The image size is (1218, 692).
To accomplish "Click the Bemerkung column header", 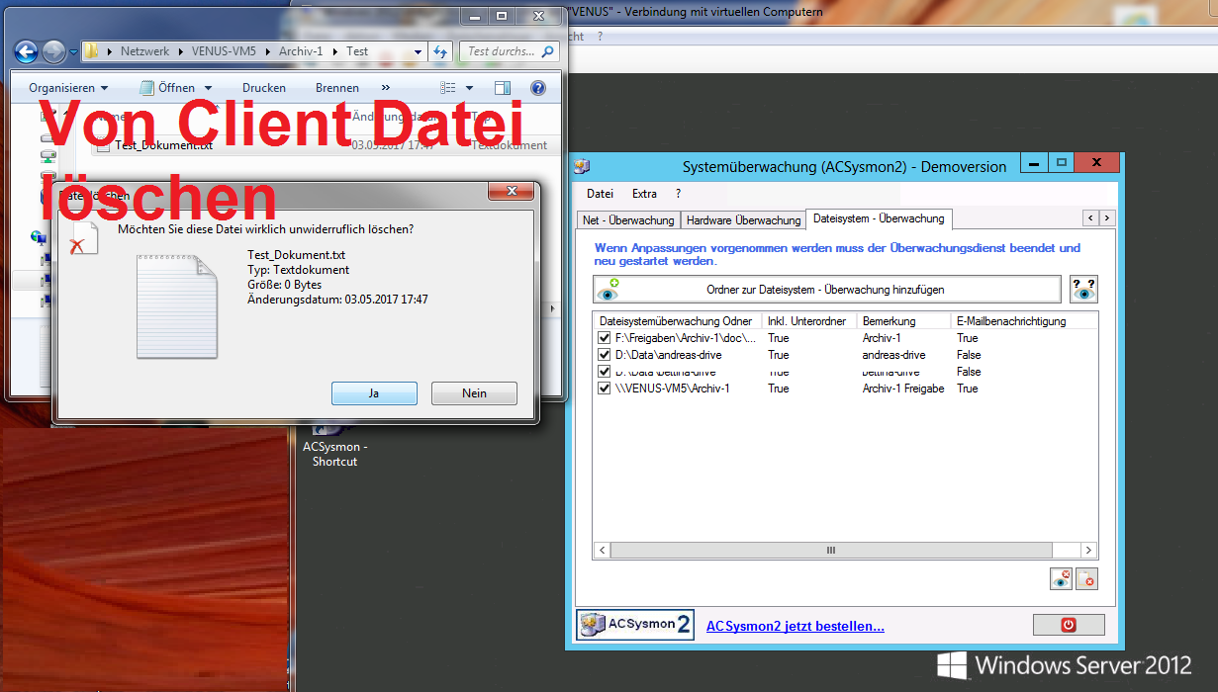I will (x=903, y=321).
